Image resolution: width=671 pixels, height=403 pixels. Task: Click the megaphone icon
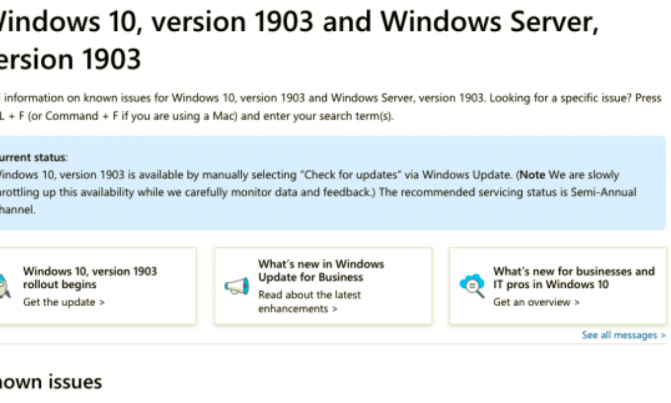point(237,286)
